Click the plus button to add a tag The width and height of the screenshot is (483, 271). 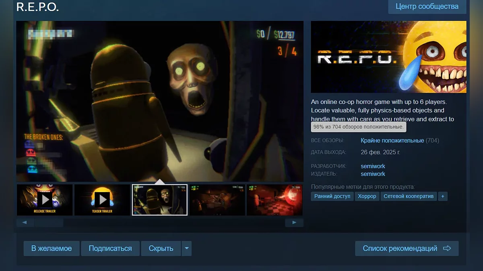443,196
